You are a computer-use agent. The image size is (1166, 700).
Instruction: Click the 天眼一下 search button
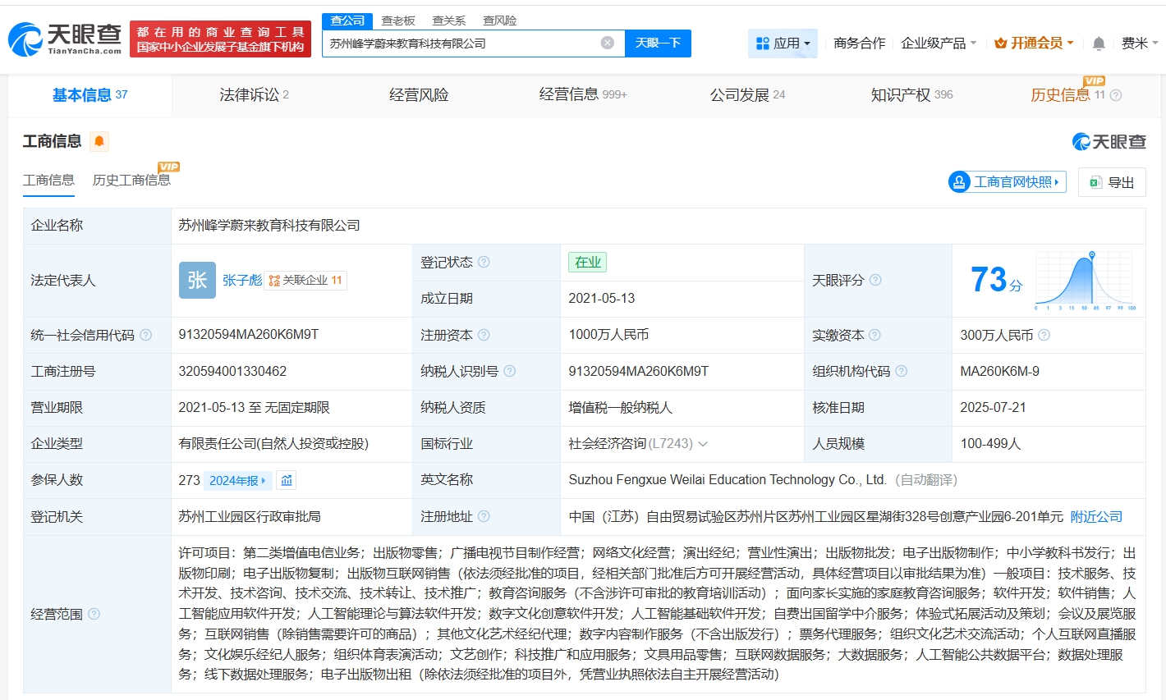[659, 42]
